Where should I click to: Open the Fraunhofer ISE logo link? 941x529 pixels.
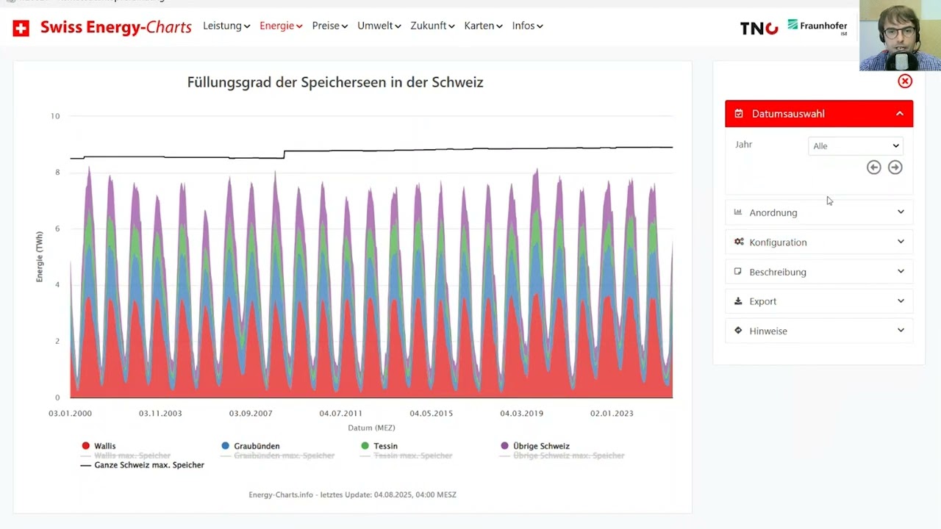click(x=817, y=26)
